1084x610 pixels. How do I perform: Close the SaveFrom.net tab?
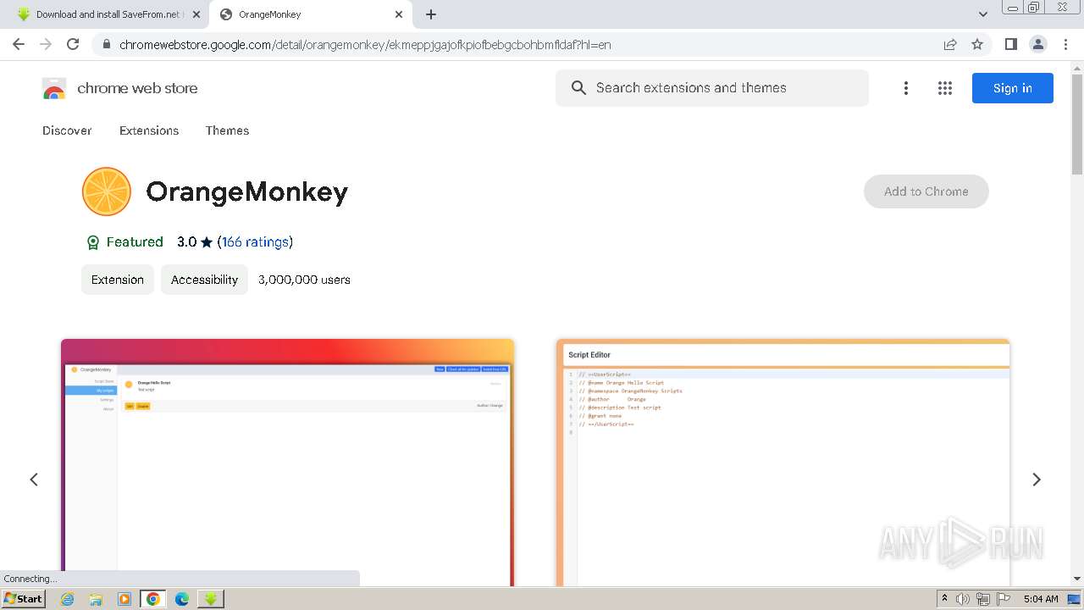[196, 14]
